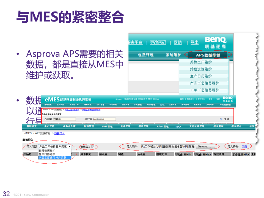Click the SAP工序 input with Lamborghini
This screenshot has width=264, height=198.
tap(104, 119)
